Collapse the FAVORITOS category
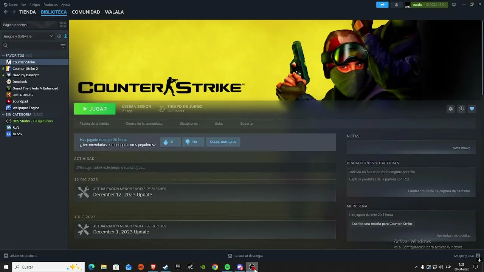Image resolution: width=484 pixels, height=272 pixels. tap(3, 56)
